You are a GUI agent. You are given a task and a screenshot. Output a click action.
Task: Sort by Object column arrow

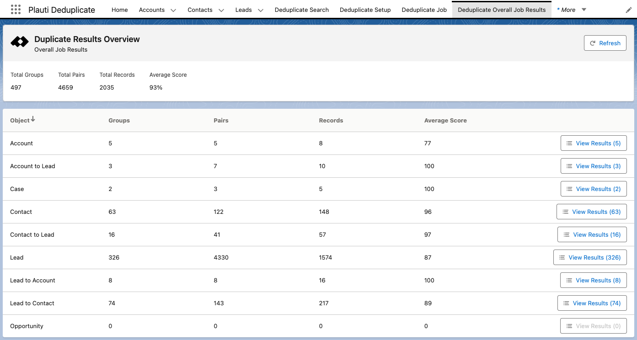point(33,120)
